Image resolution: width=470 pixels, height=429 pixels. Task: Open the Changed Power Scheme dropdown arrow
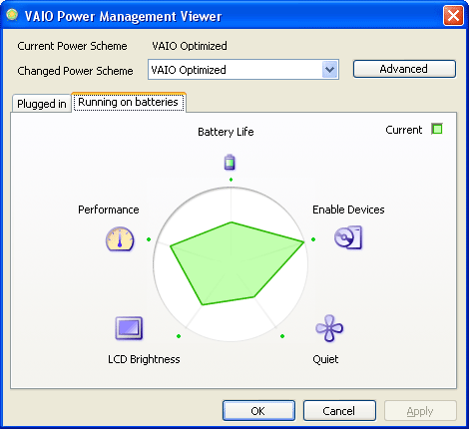329,70
